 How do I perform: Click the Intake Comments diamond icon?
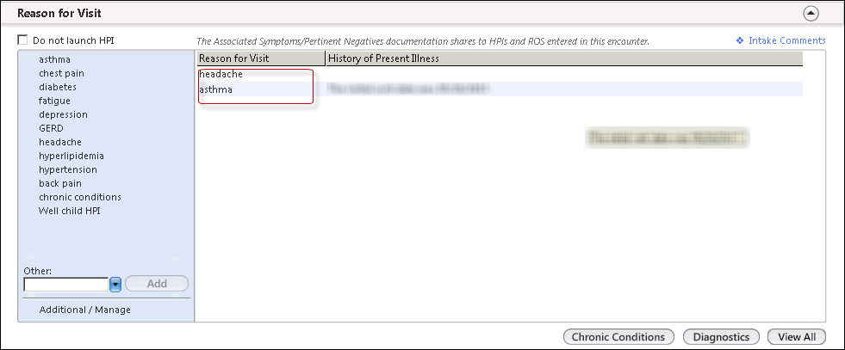coord(740,40)
